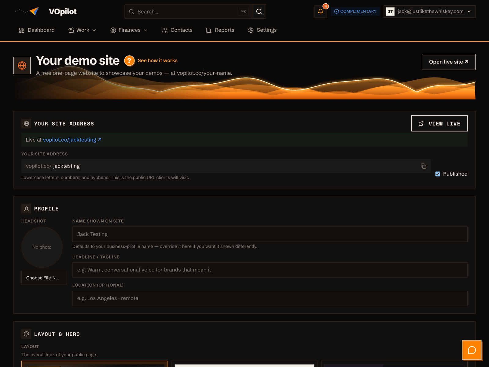The image size is (489, 367).
Task: Click the Lowercase letters, numbers, and hyphens hint
Action: pos(105,177)
